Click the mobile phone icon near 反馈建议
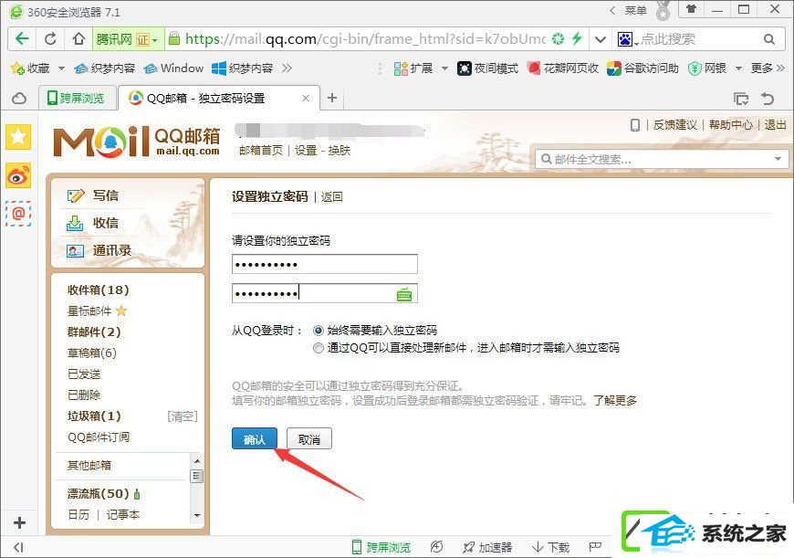Image resolution: width=794 pixels, height=558 pixels. 635,125
